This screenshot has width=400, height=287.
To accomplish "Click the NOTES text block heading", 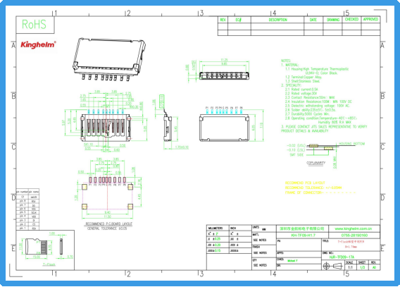I will coord(286,61).
